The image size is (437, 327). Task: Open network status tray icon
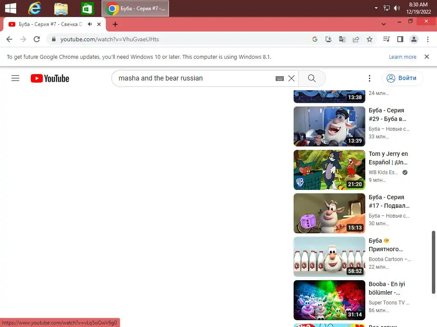pos(387,8)
